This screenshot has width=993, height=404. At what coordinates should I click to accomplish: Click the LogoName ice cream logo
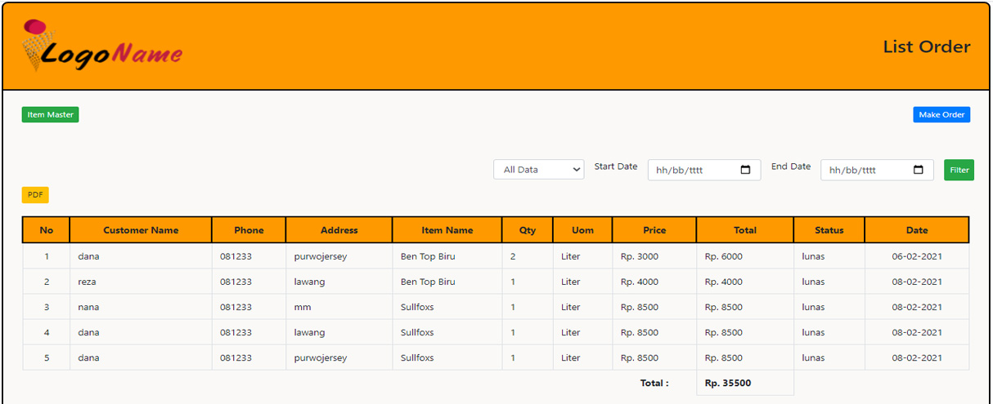pyautogui.click(x=102, y=46)
